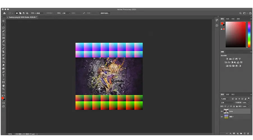
Task: Select the Zoom tool
Action: point(3,89)
